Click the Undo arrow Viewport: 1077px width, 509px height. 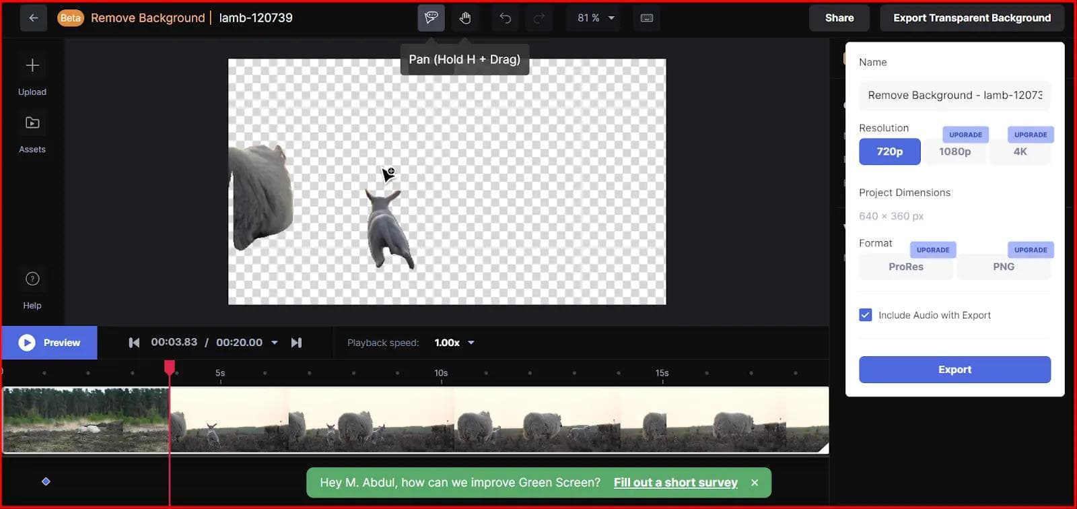click(505, 18)
